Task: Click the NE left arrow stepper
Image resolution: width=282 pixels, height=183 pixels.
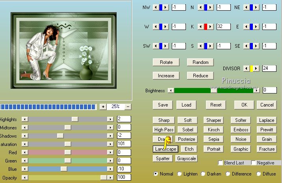Action: click(246, 7)
